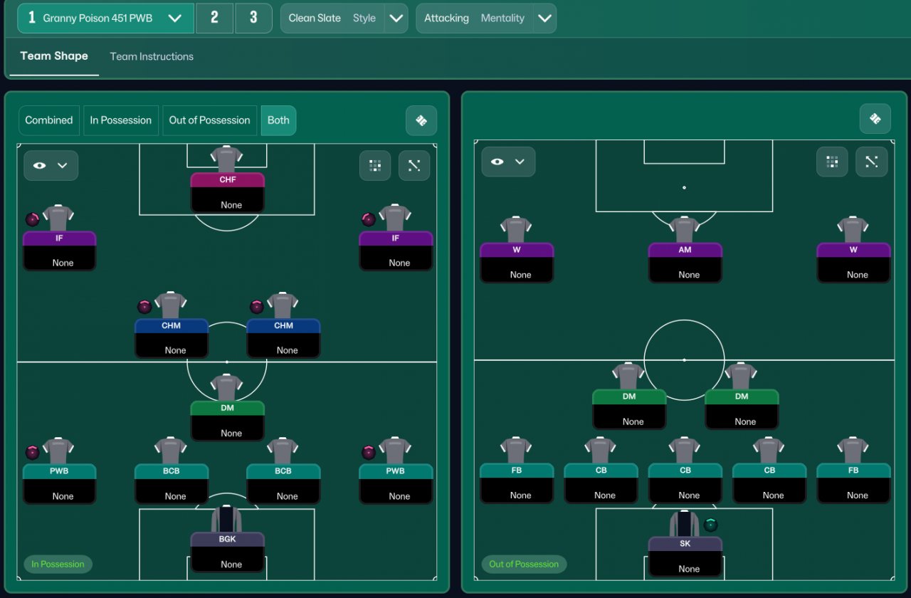
Task: Select the Combined view toggle
Action: point(49,120)
